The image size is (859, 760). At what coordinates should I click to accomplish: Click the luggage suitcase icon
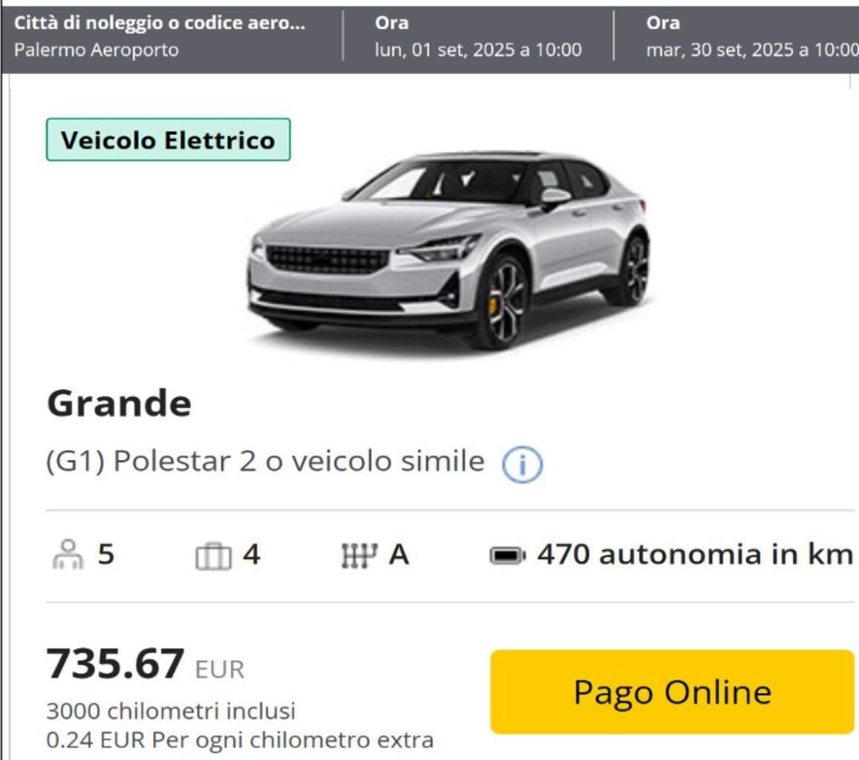click(214, 556)
